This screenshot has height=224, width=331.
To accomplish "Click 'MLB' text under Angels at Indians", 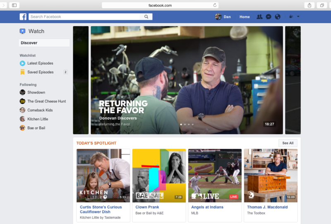I will tap(194, 213).
